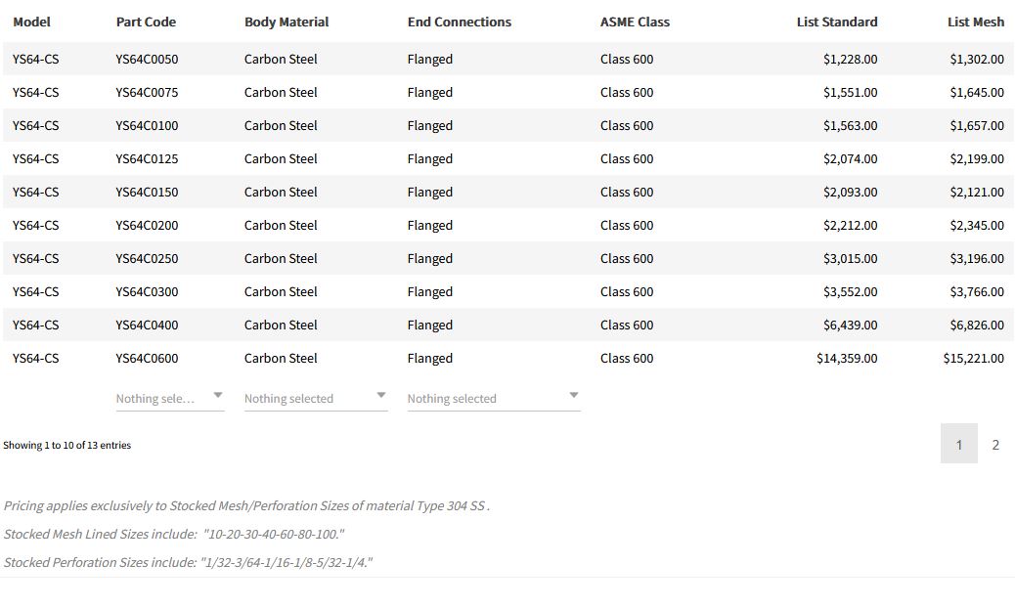Sort by Part Code column header
Viewport: 1015px width, 608px height.
pyautogui.click(x=146, y=22)
